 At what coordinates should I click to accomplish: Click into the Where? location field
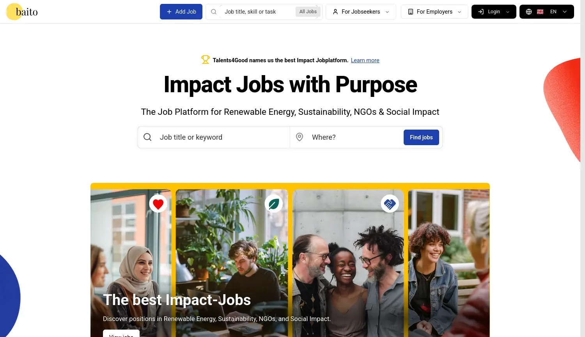355,137
